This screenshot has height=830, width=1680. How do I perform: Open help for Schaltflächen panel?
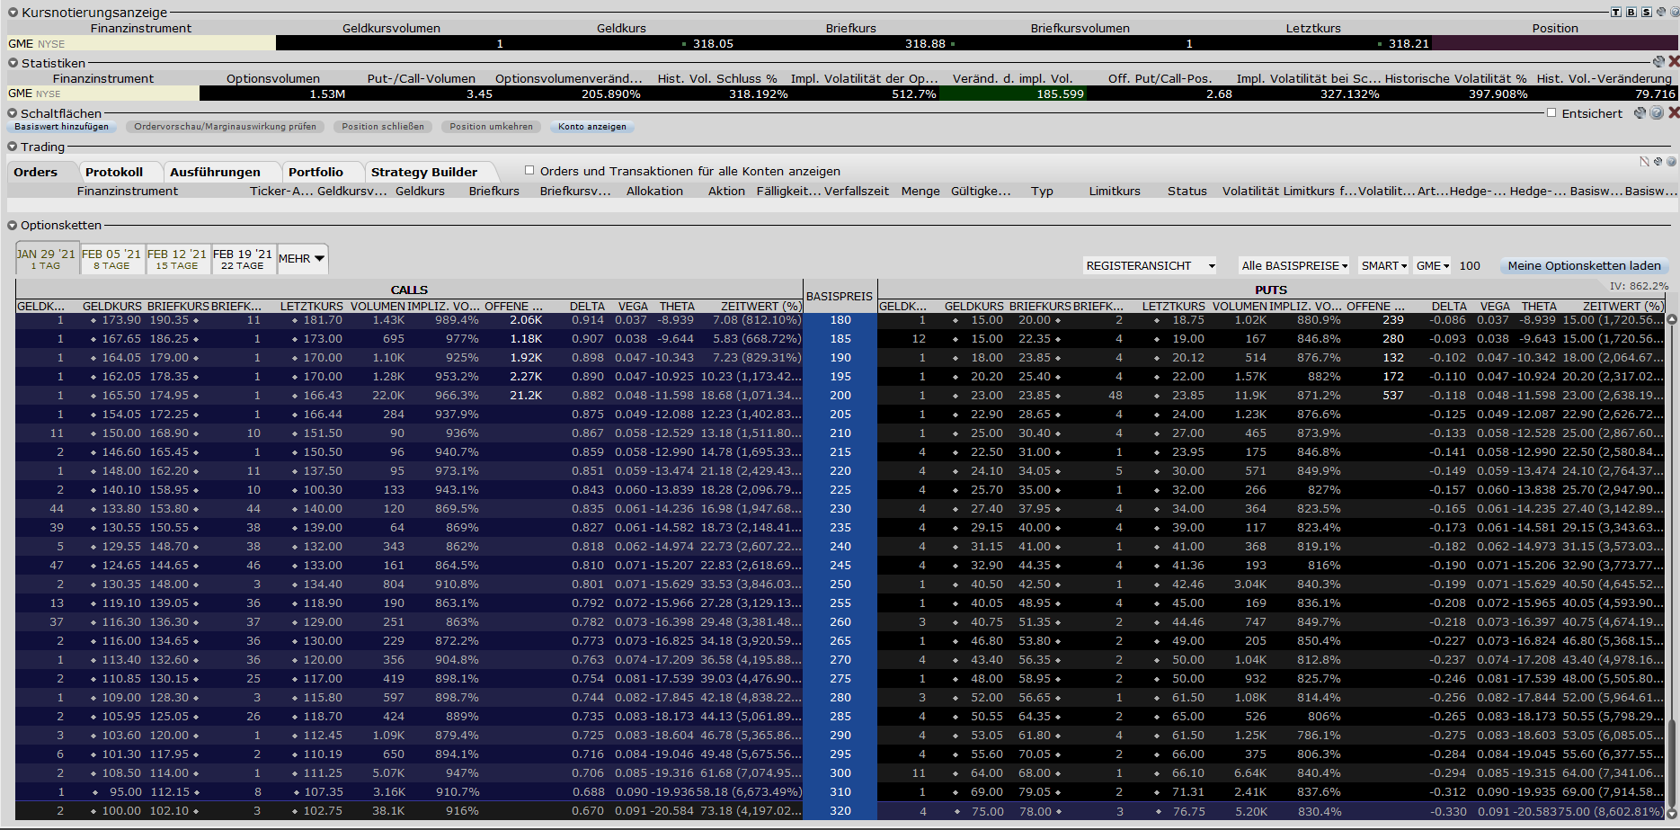[1657, 113]
